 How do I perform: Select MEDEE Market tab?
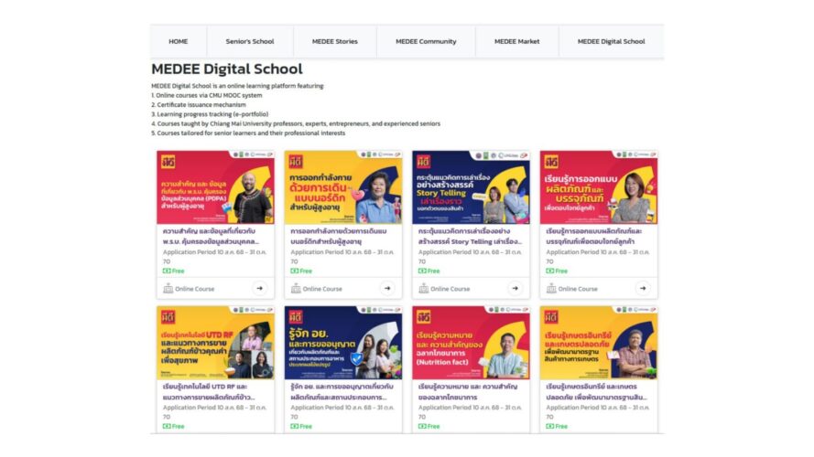click(x=516, y=41)
